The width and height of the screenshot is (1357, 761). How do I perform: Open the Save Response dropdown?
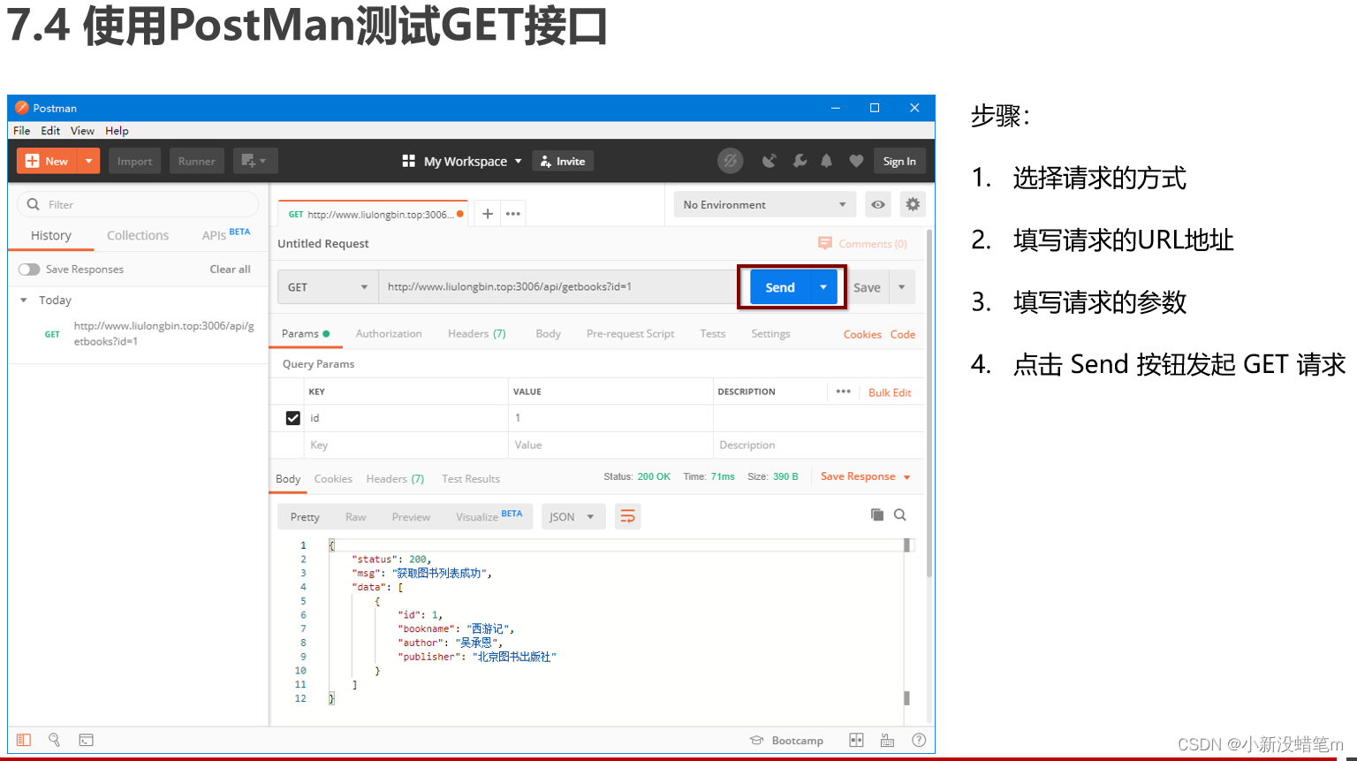point(865,476)
